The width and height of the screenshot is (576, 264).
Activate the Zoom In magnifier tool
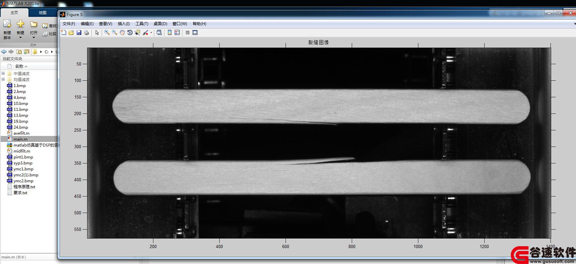pos(107,32)
